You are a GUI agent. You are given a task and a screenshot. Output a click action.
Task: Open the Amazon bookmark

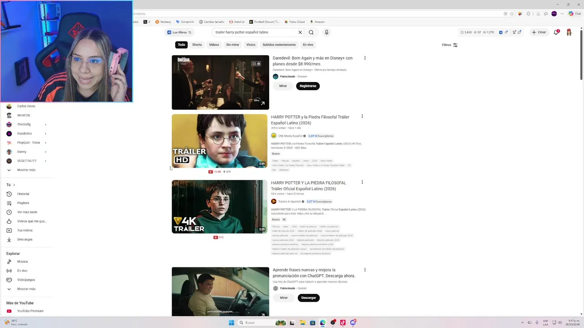coord(317,22)
